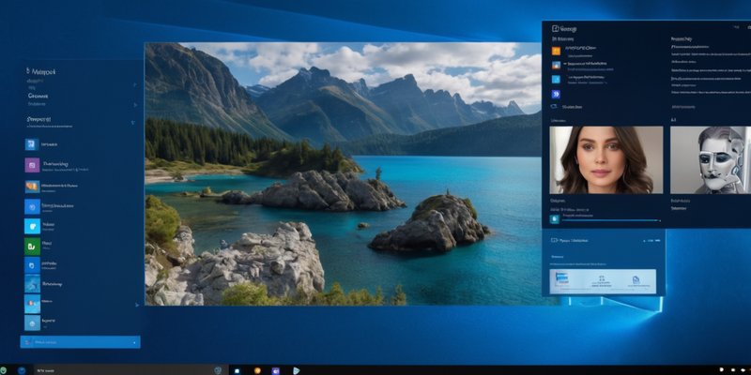The width and height of the screenshot is (751, 375).
Task: Open the first blue document icon in left menu
Action: pos(32,144)
